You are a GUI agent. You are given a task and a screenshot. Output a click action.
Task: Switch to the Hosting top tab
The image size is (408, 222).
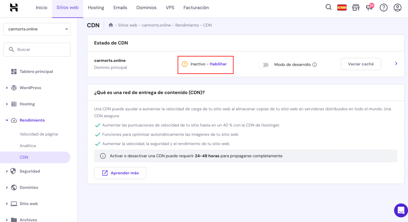pos(96,8)
